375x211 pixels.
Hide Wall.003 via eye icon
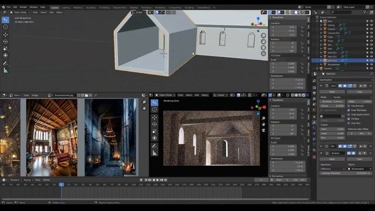[x=371, y=60]
